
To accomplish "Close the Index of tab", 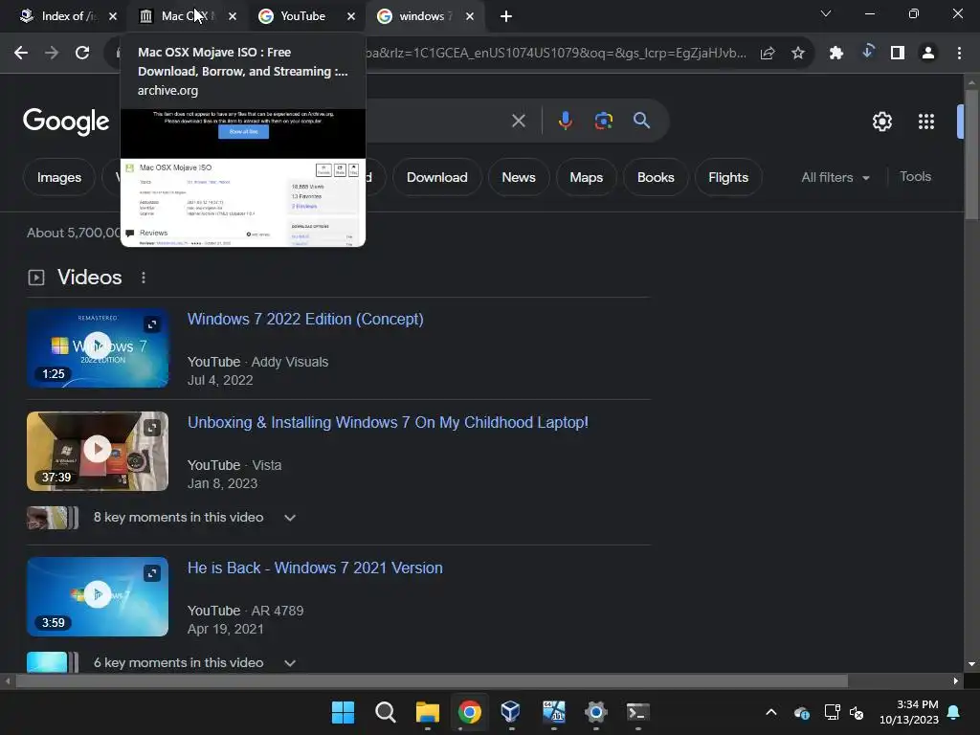I will pos(113,16).
